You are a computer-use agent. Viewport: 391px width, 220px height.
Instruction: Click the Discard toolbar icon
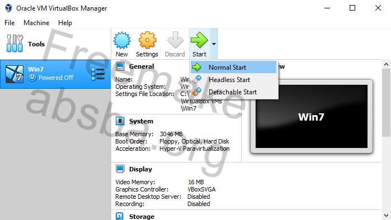[x=175, y=44]
